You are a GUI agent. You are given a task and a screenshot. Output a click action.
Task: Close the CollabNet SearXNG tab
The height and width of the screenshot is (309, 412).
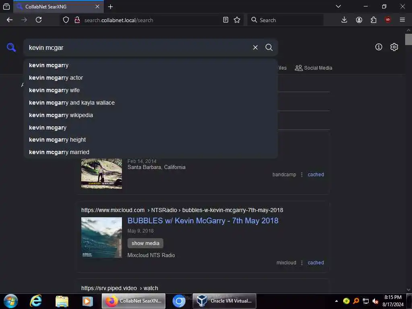(x=97, y=6)
